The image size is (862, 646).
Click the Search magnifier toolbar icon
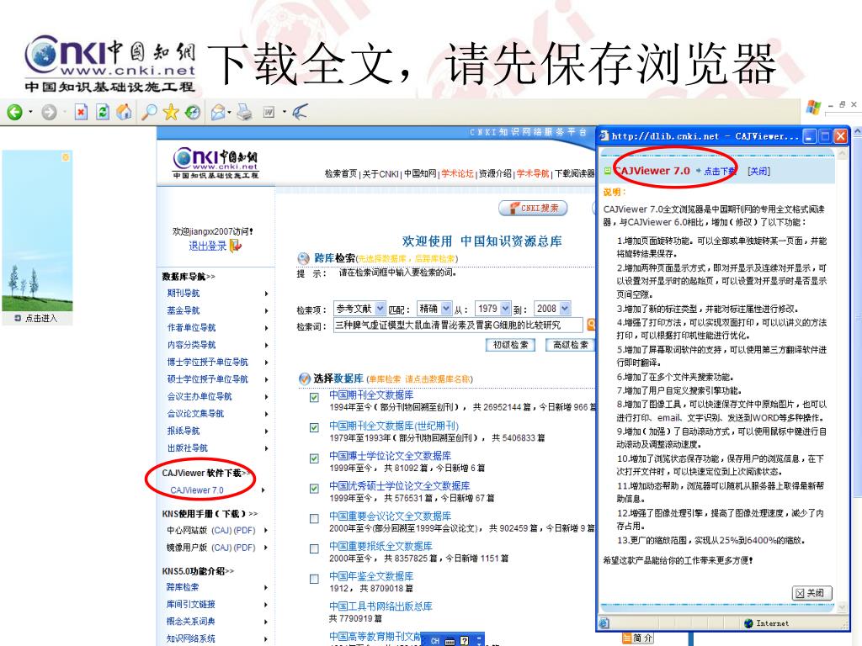pyautogui.click(x=149, y=112)
